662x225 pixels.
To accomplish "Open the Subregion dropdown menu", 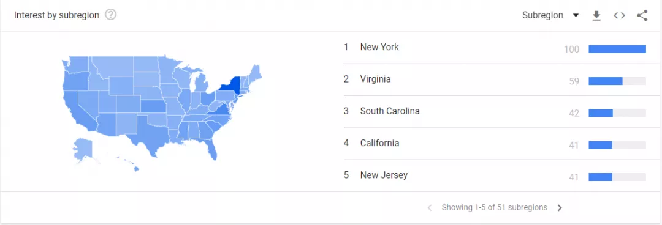I will coord(550,15).
